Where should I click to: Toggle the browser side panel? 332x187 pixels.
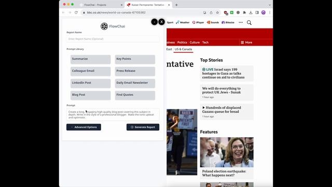coord(257,12)
